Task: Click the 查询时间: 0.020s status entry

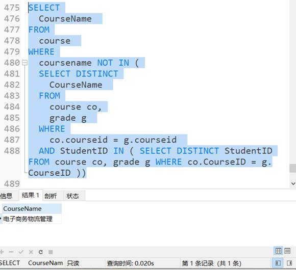Action: click(x=130, y=263)
